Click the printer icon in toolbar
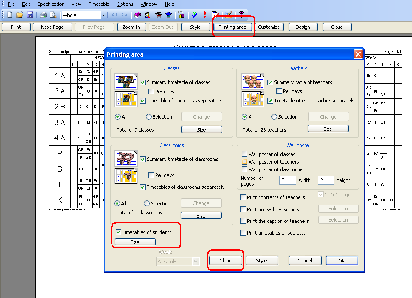The image size is (412, 298). pyautogui.click(x=43, y=15)
